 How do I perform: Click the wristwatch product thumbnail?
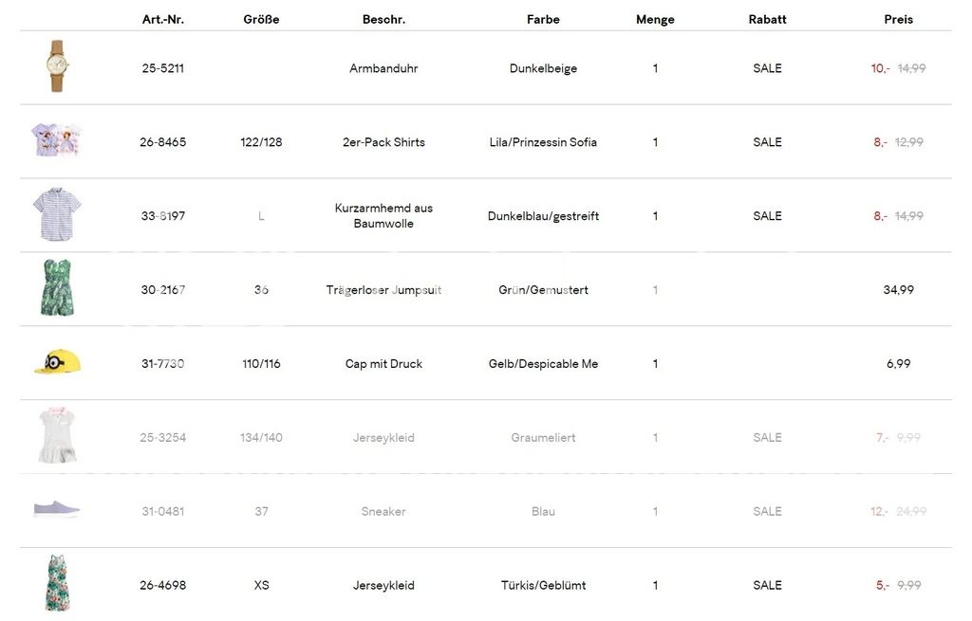point(57,66)
